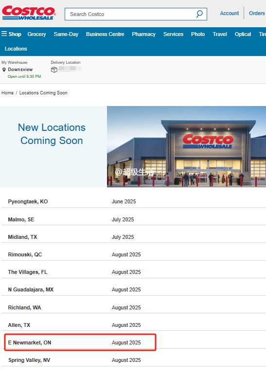This screenshot has width=266, height=378.
Task: Click the search magnifier icon
Action: 199,14
